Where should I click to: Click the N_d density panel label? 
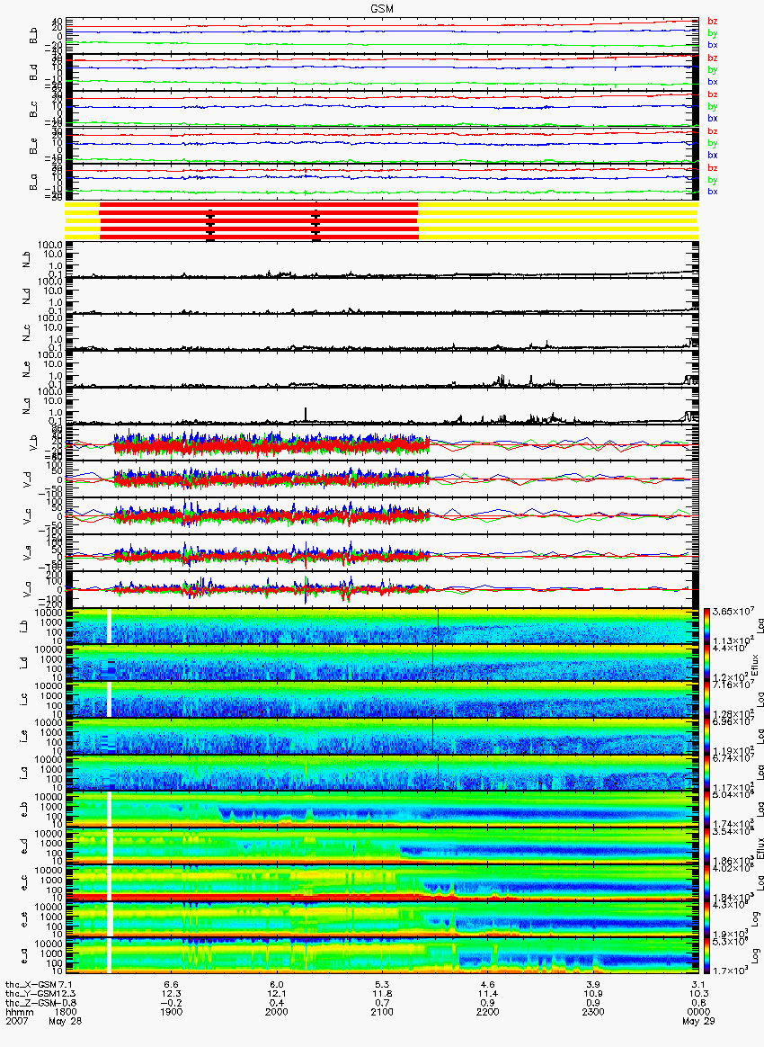27,297
